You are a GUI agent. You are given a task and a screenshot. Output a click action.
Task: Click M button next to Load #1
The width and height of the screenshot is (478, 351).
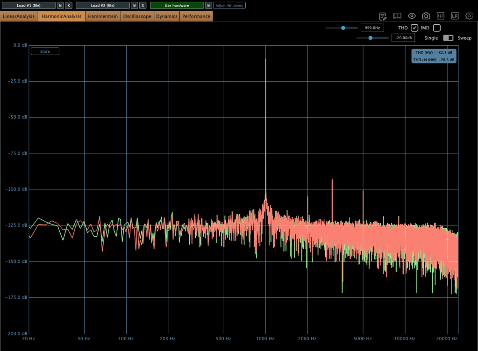pos(60,6)
